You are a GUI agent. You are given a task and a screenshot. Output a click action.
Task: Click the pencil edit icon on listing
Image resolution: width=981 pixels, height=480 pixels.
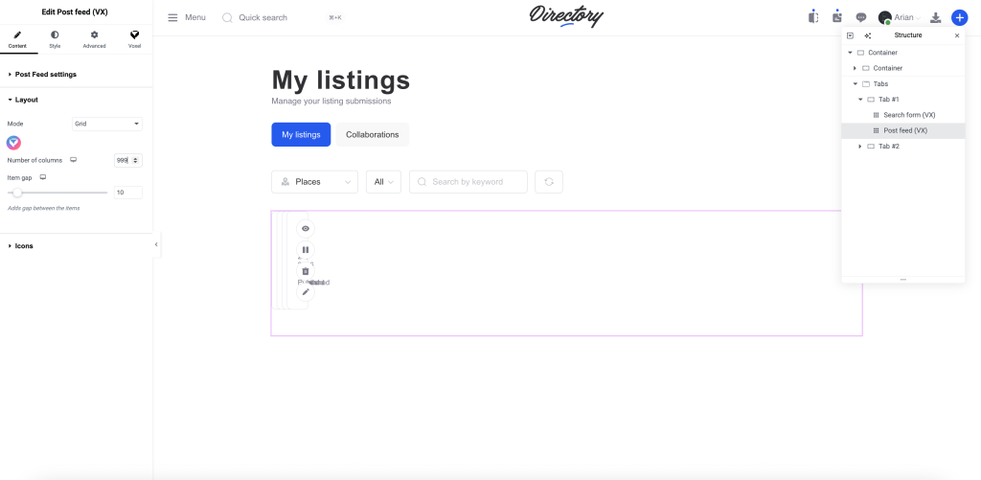point(306,291)
